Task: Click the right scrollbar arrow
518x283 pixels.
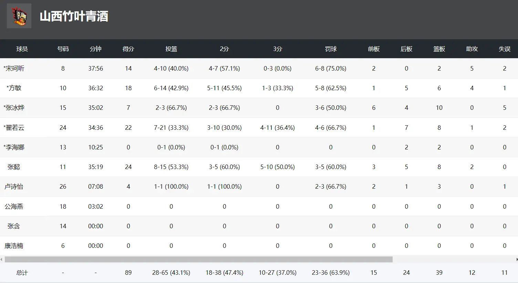Action: (x=516, y=260)
